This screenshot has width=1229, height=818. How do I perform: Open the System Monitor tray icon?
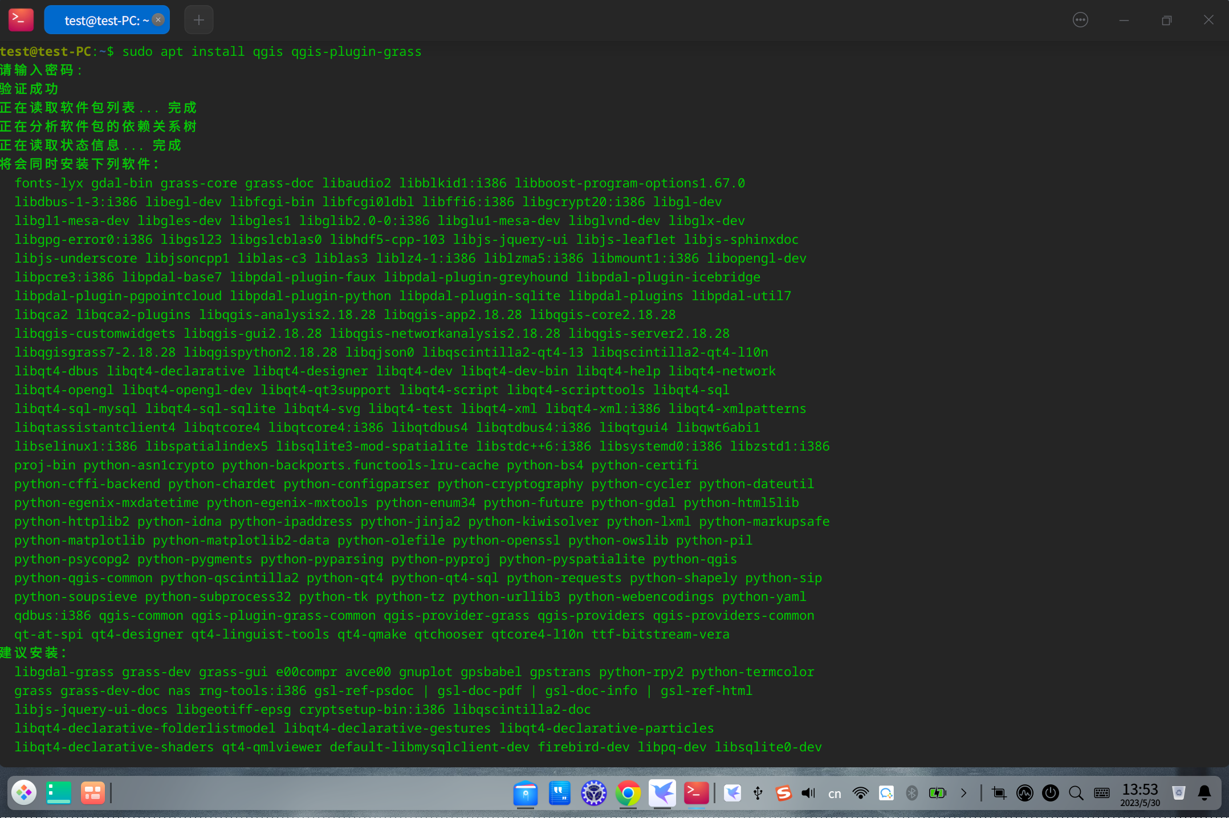pyautogui.click(x=1025, y=793)
